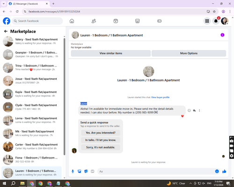Record a voice clip with the microphone icon
This screenshot has height=187, width=234.
pyautogui.click(x=73, y=172)
